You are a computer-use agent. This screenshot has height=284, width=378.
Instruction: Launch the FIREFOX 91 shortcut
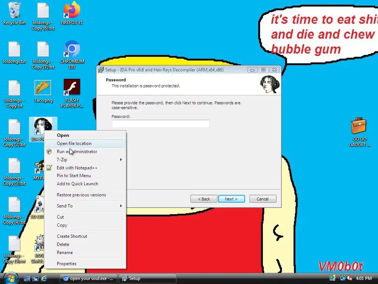[x=72, y=13]
